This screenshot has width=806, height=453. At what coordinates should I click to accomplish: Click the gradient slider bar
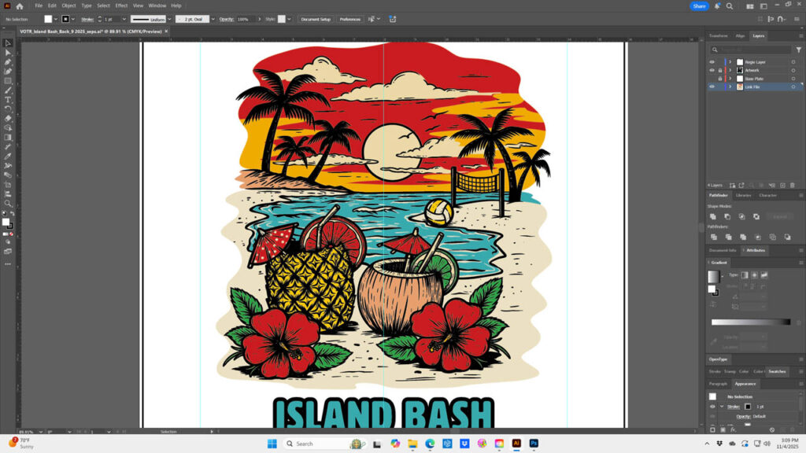pos(750,322)
